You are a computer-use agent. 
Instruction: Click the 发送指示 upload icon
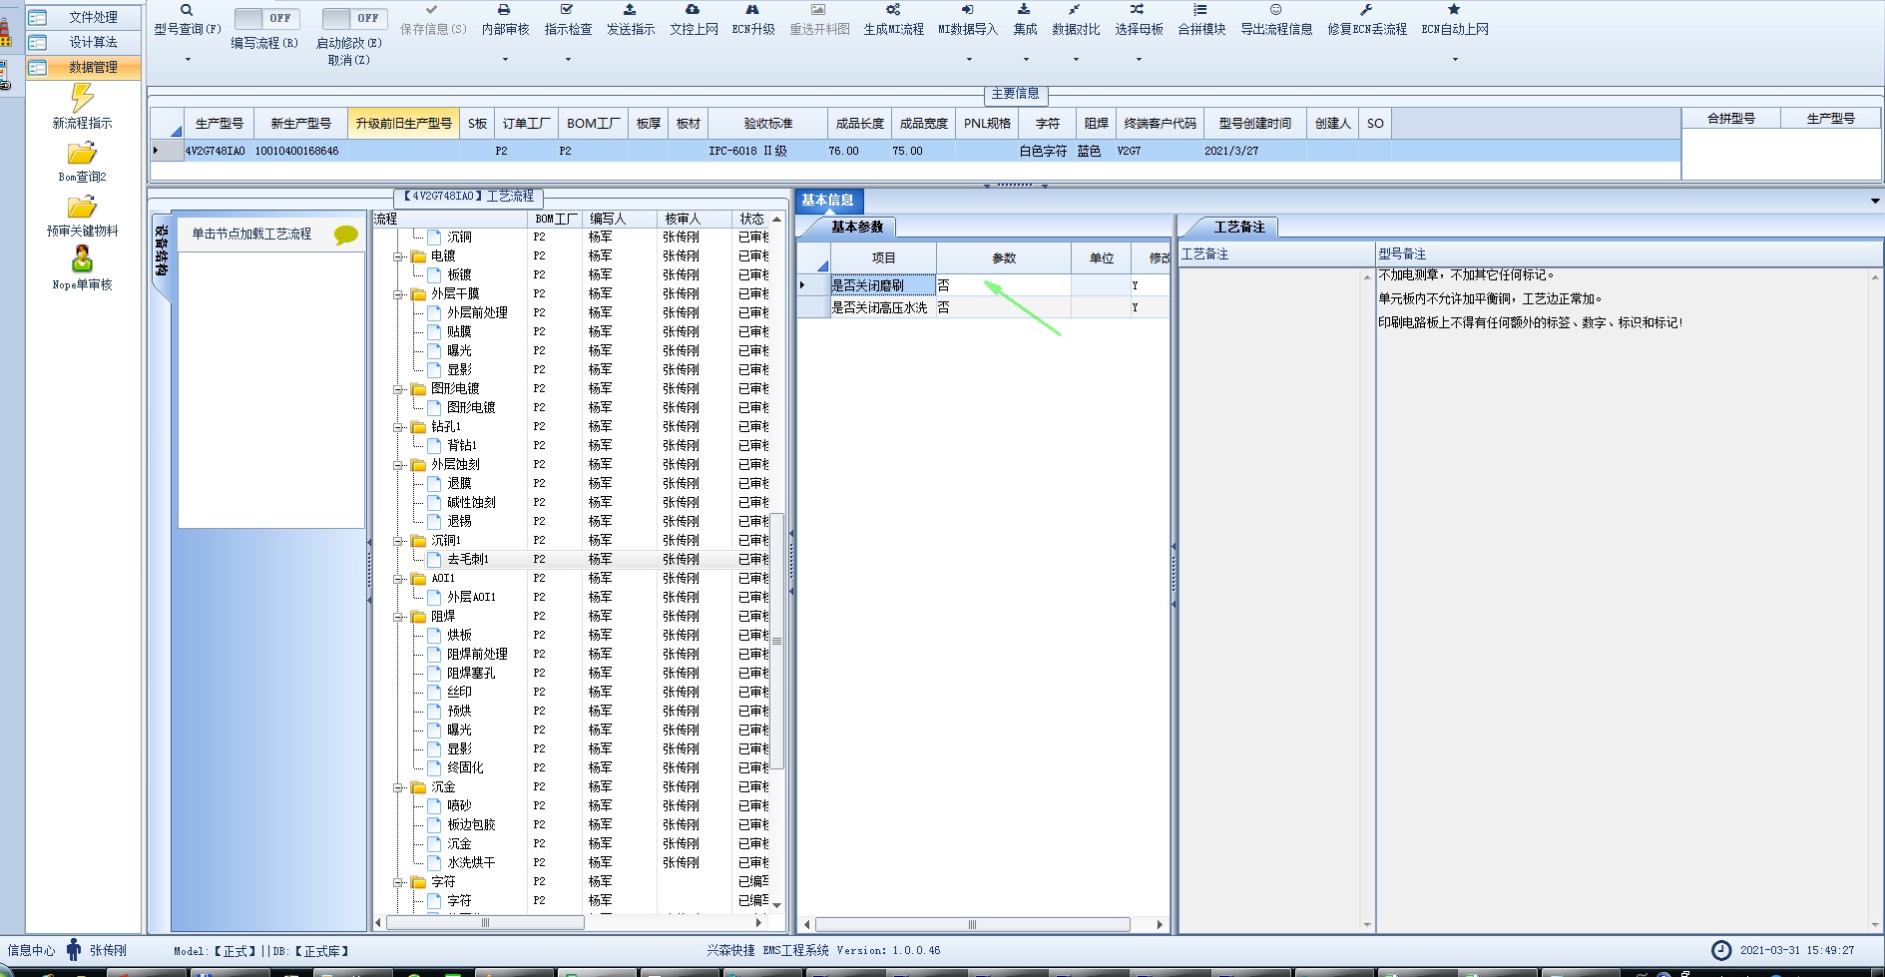[631, 10]
